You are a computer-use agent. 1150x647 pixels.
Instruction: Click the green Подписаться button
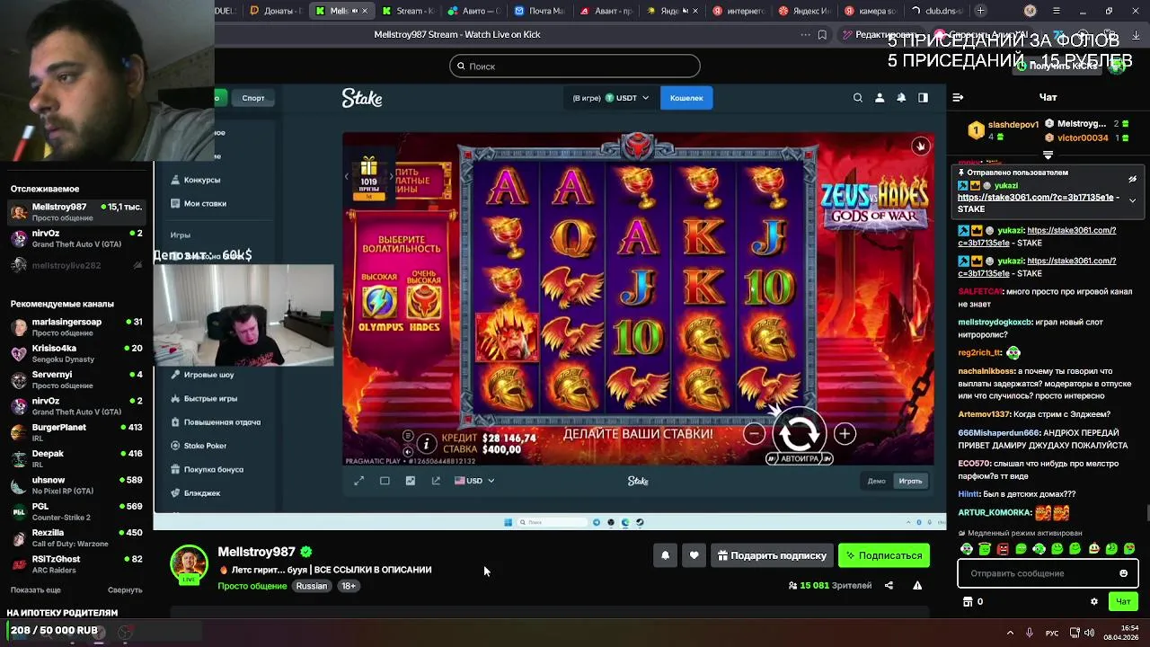point(883,555)
